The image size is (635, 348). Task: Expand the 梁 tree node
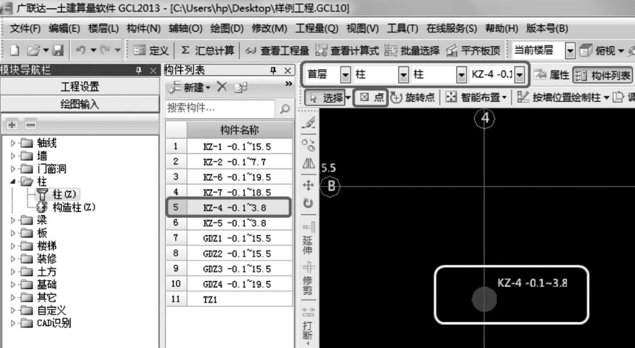(13, 220)
